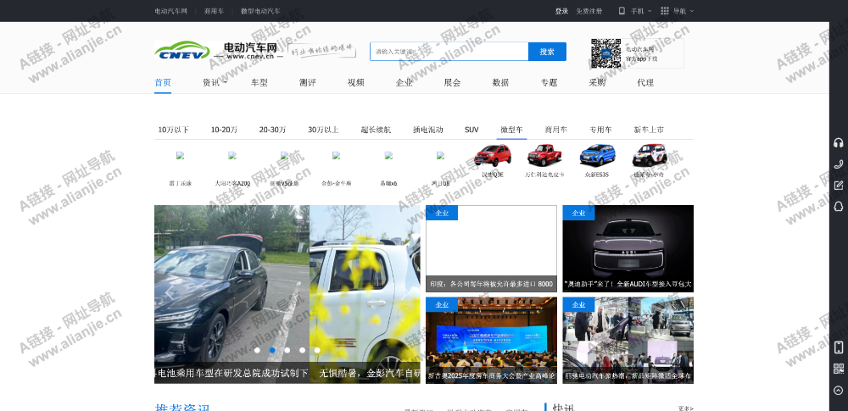Select the 微型车 tab

(511, 130)
